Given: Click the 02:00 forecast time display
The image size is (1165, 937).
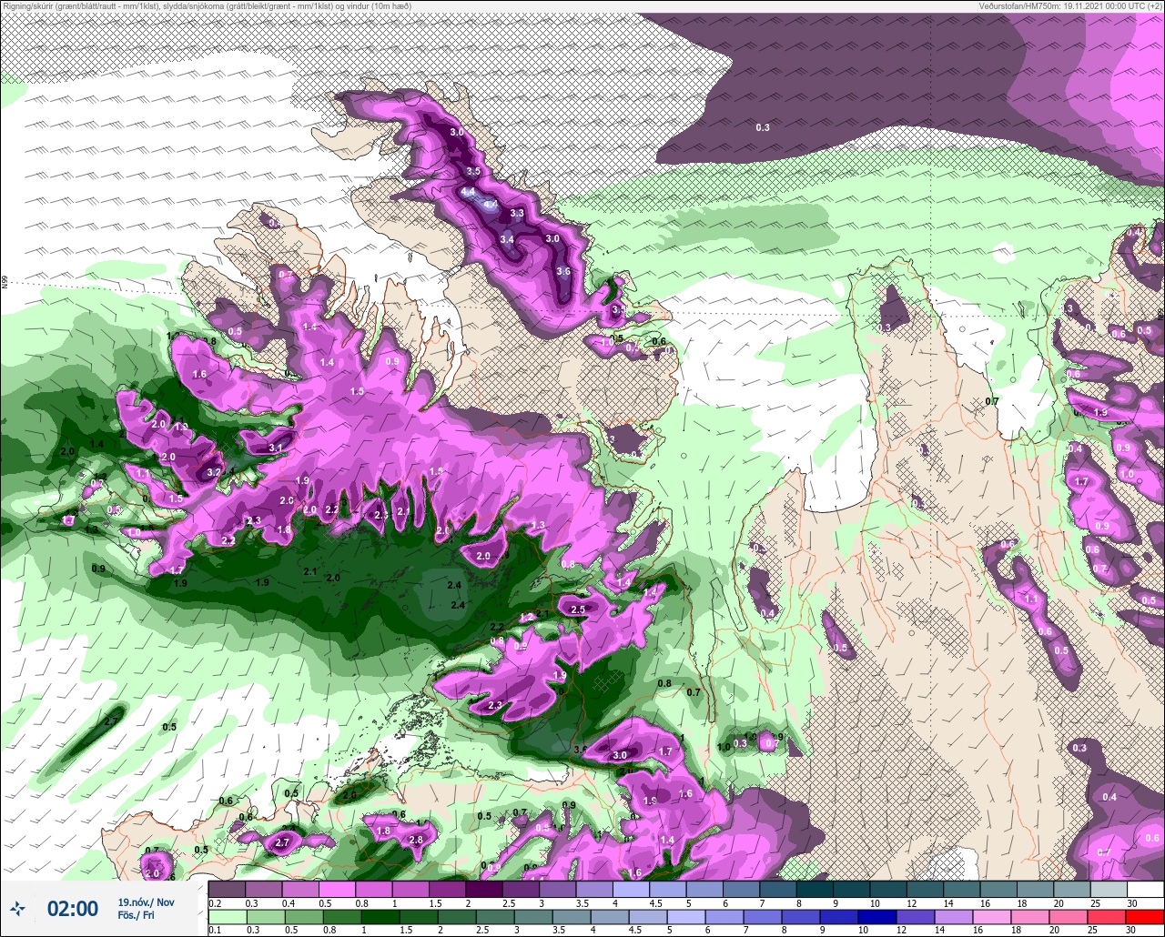Looking at the screenshot, I should click(73, 908).
